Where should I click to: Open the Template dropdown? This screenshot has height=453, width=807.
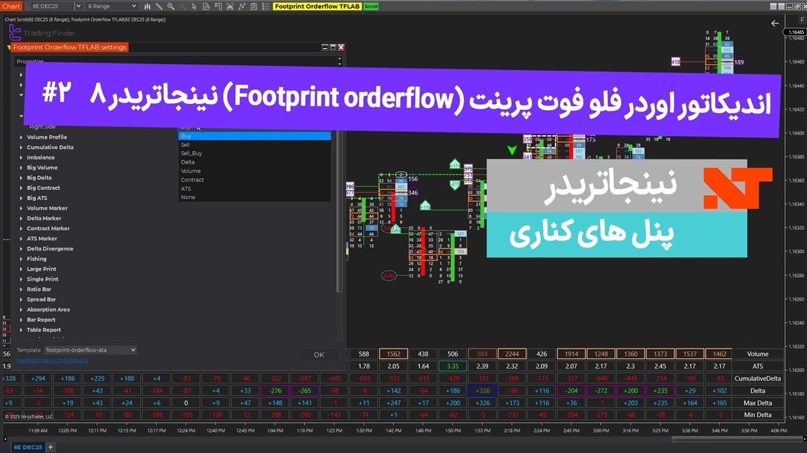pyautogui.click(x=90, y=350)
